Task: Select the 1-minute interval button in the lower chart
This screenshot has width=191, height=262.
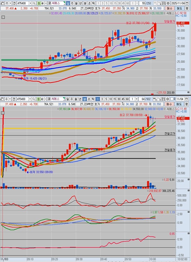Action: coord(98,99)
